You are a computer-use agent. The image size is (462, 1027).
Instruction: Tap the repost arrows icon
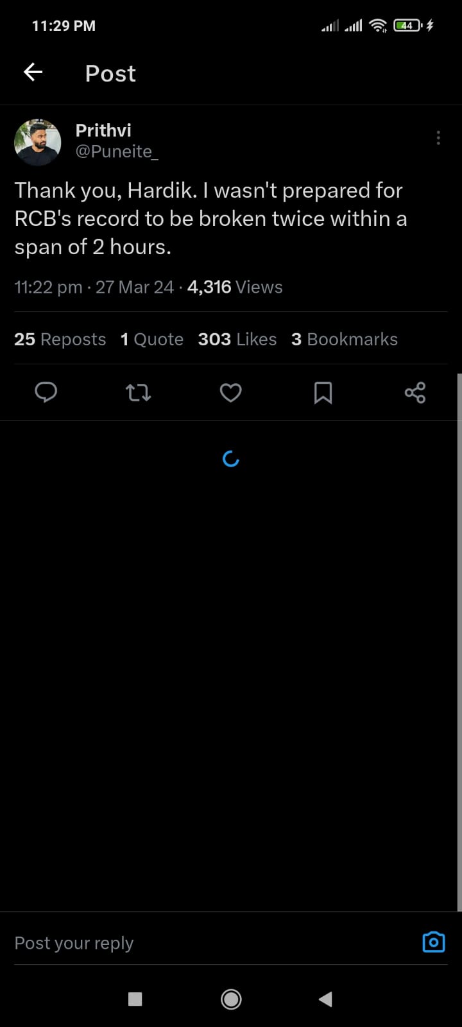coord(138,392)
